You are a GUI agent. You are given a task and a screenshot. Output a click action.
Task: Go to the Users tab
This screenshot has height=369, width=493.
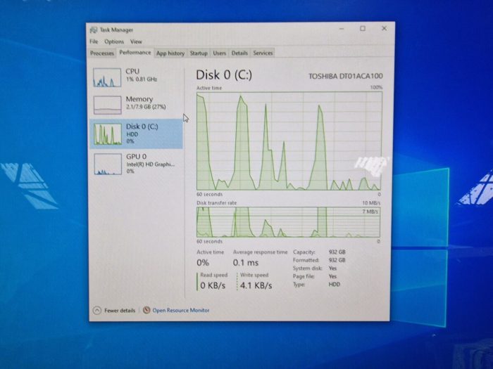coord(219,53)
